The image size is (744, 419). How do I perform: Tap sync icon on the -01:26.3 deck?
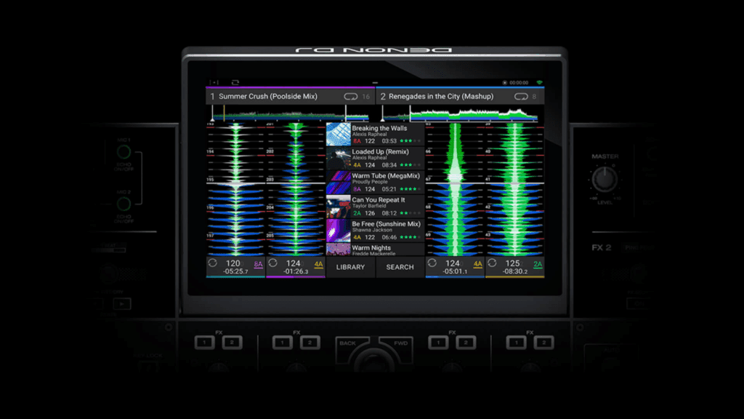pyautogui.click(x=273, y=263)
